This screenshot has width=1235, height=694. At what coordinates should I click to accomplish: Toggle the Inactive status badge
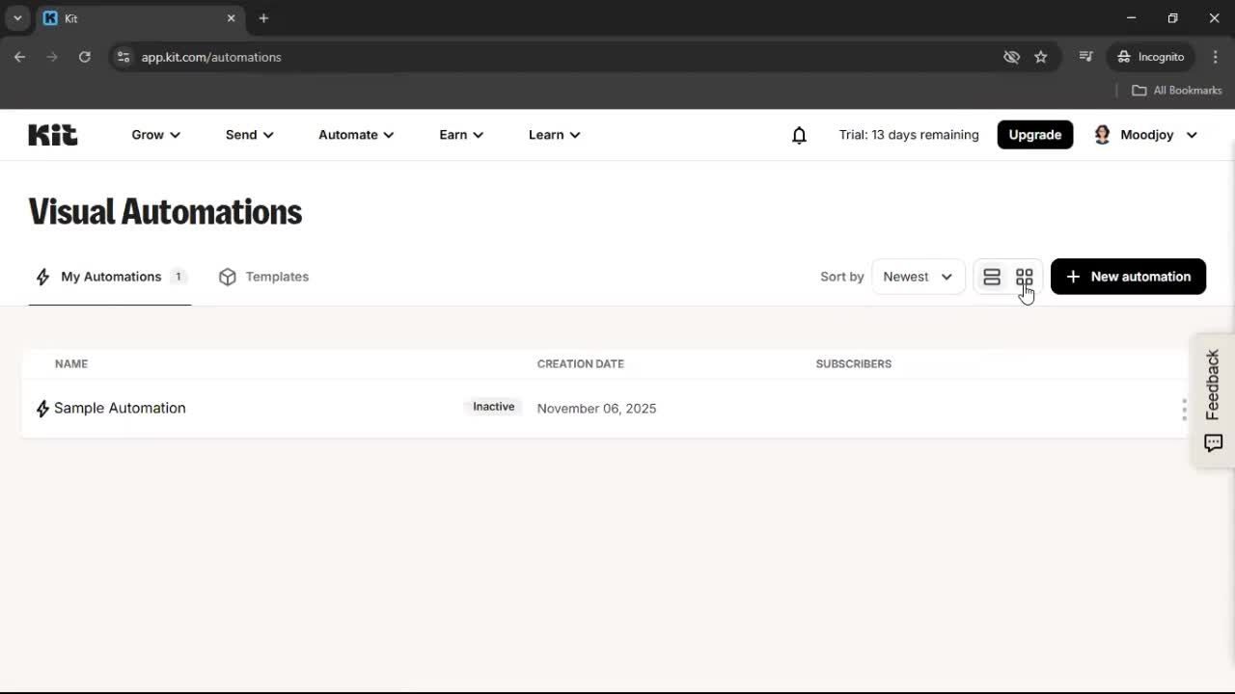pyautogui.click(x=493, y=406)
